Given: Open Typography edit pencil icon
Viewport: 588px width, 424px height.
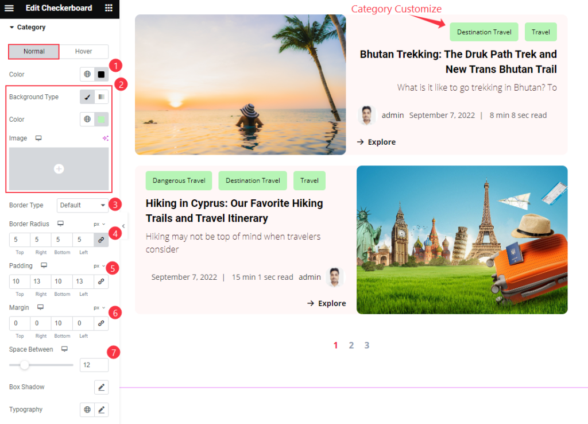Looking at the screenshot, I should click(x=101, y=410).
